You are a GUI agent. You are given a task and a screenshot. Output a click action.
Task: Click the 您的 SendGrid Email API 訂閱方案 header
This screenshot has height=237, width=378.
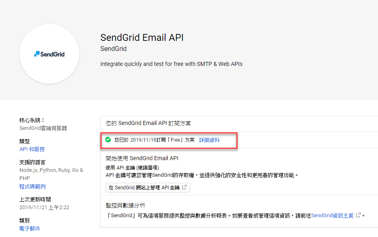[x=148, y=123]
